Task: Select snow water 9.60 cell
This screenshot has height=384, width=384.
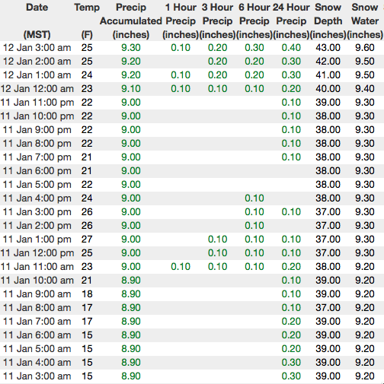Action: (x=365, y=48)
